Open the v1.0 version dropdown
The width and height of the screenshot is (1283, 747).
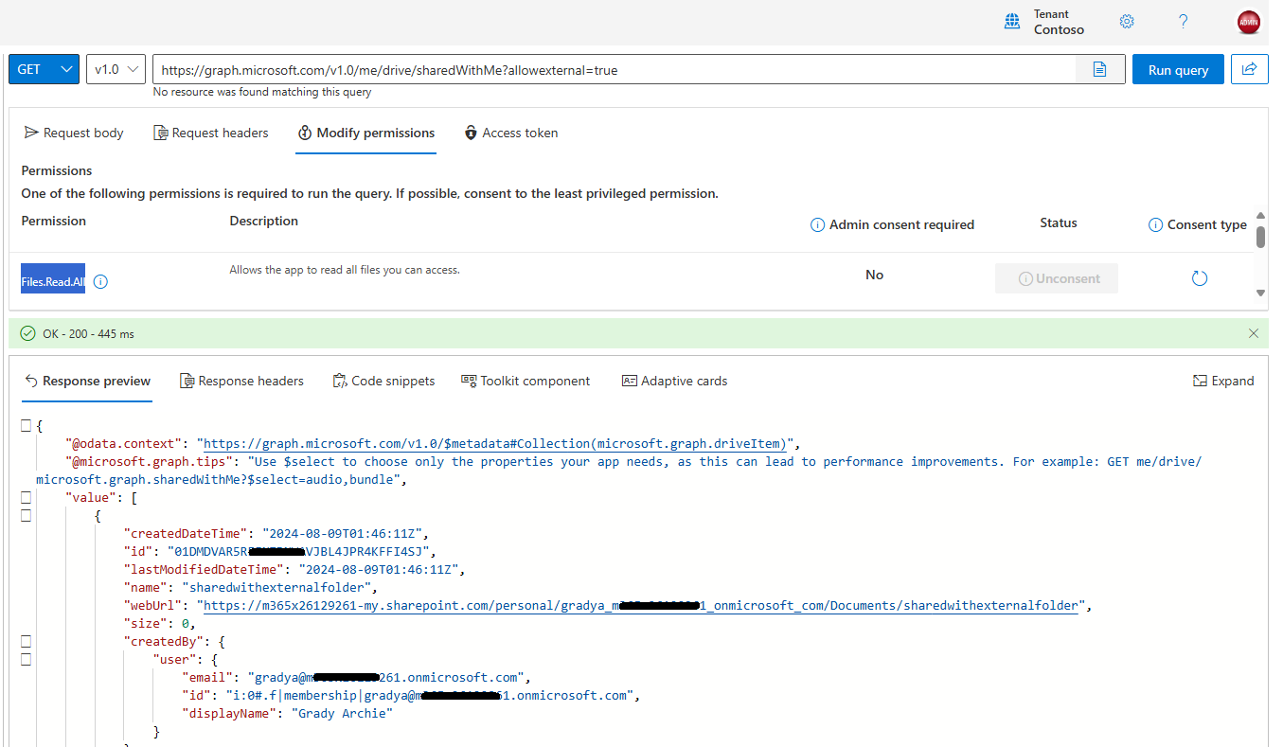point(116,69)
